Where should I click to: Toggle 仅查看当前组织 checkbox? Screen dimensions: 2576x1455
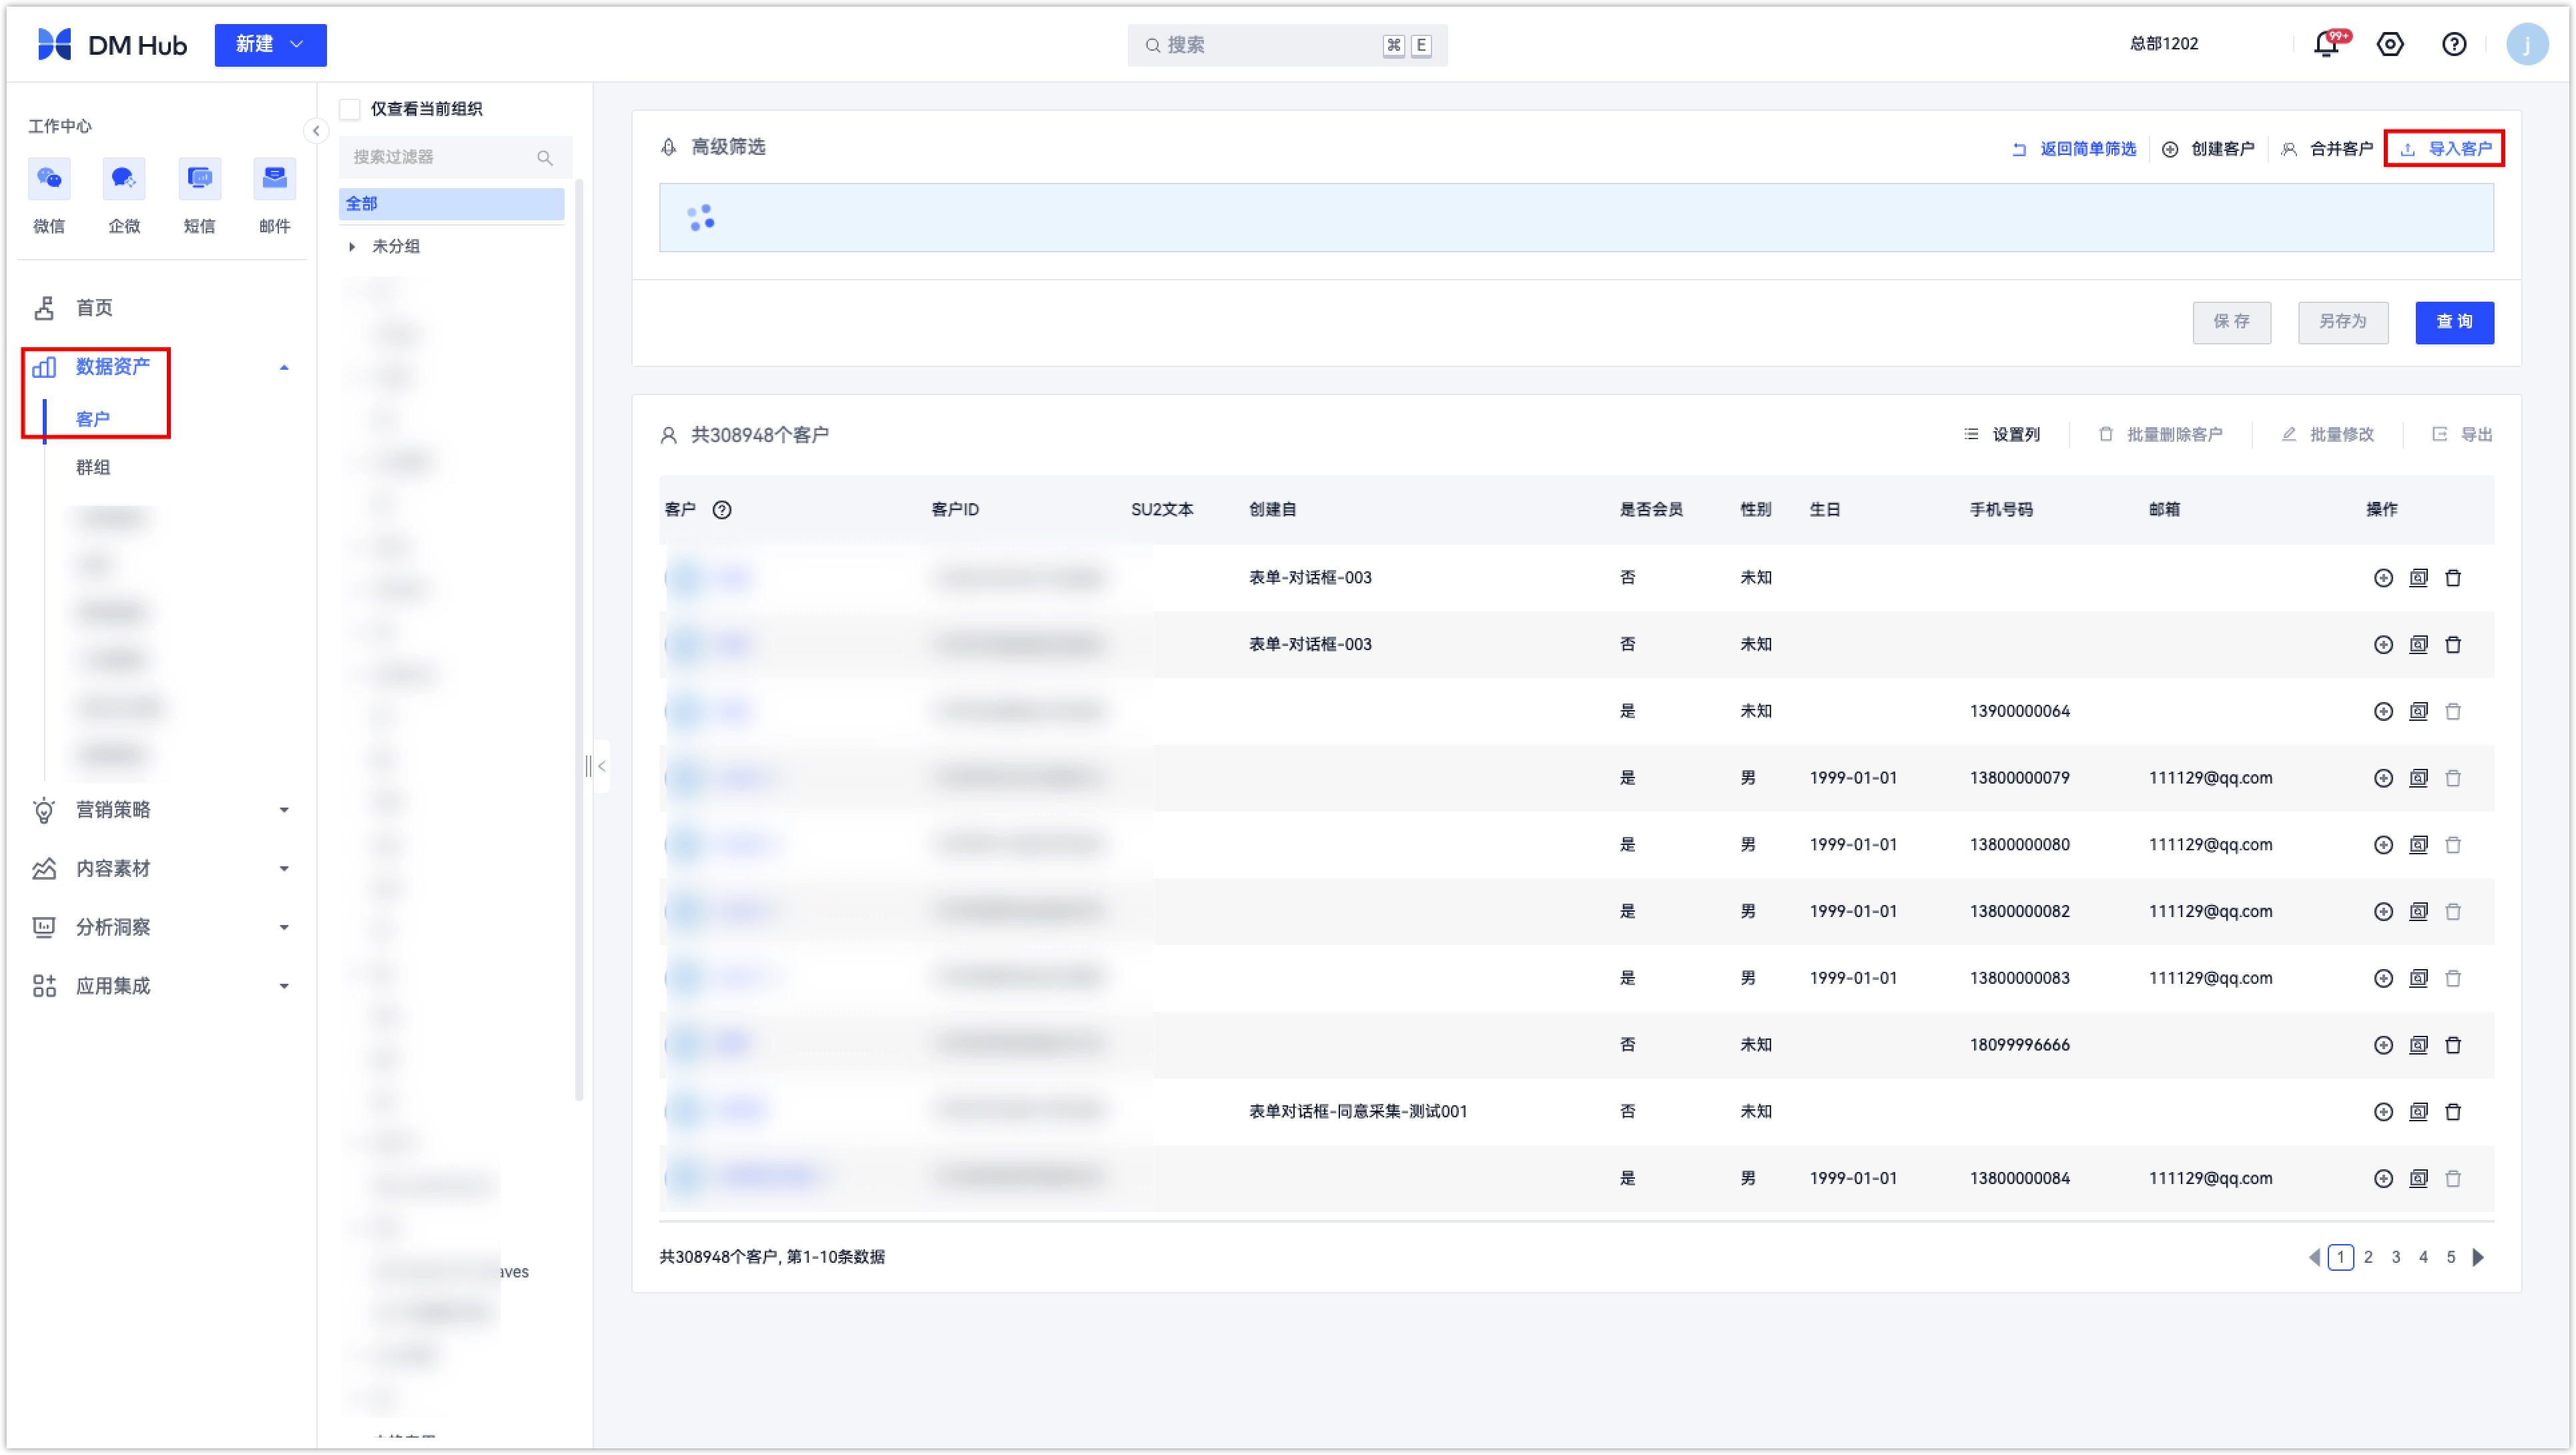pyautogui.click(x=349, y=109)
